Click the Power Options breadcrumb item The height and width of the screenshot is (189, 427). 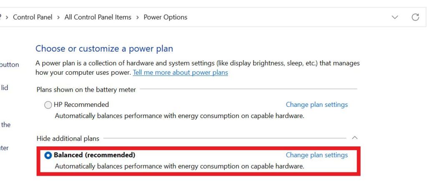pyautogui.click(x=165, y=17)
